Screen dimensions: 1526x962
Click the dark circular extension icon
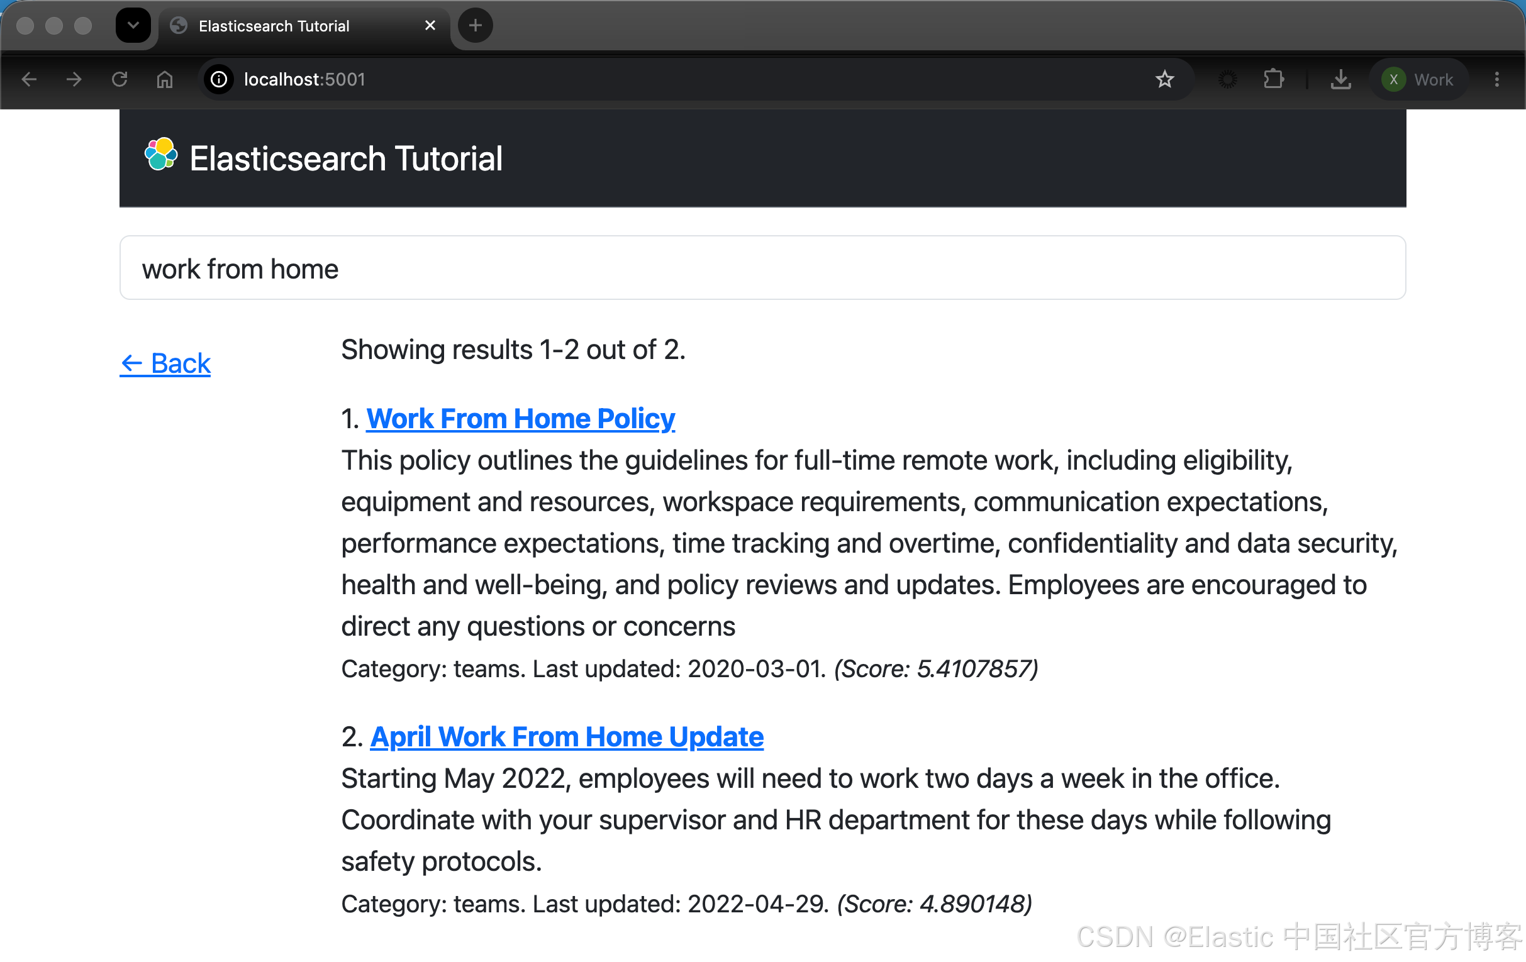(1227, 79)
